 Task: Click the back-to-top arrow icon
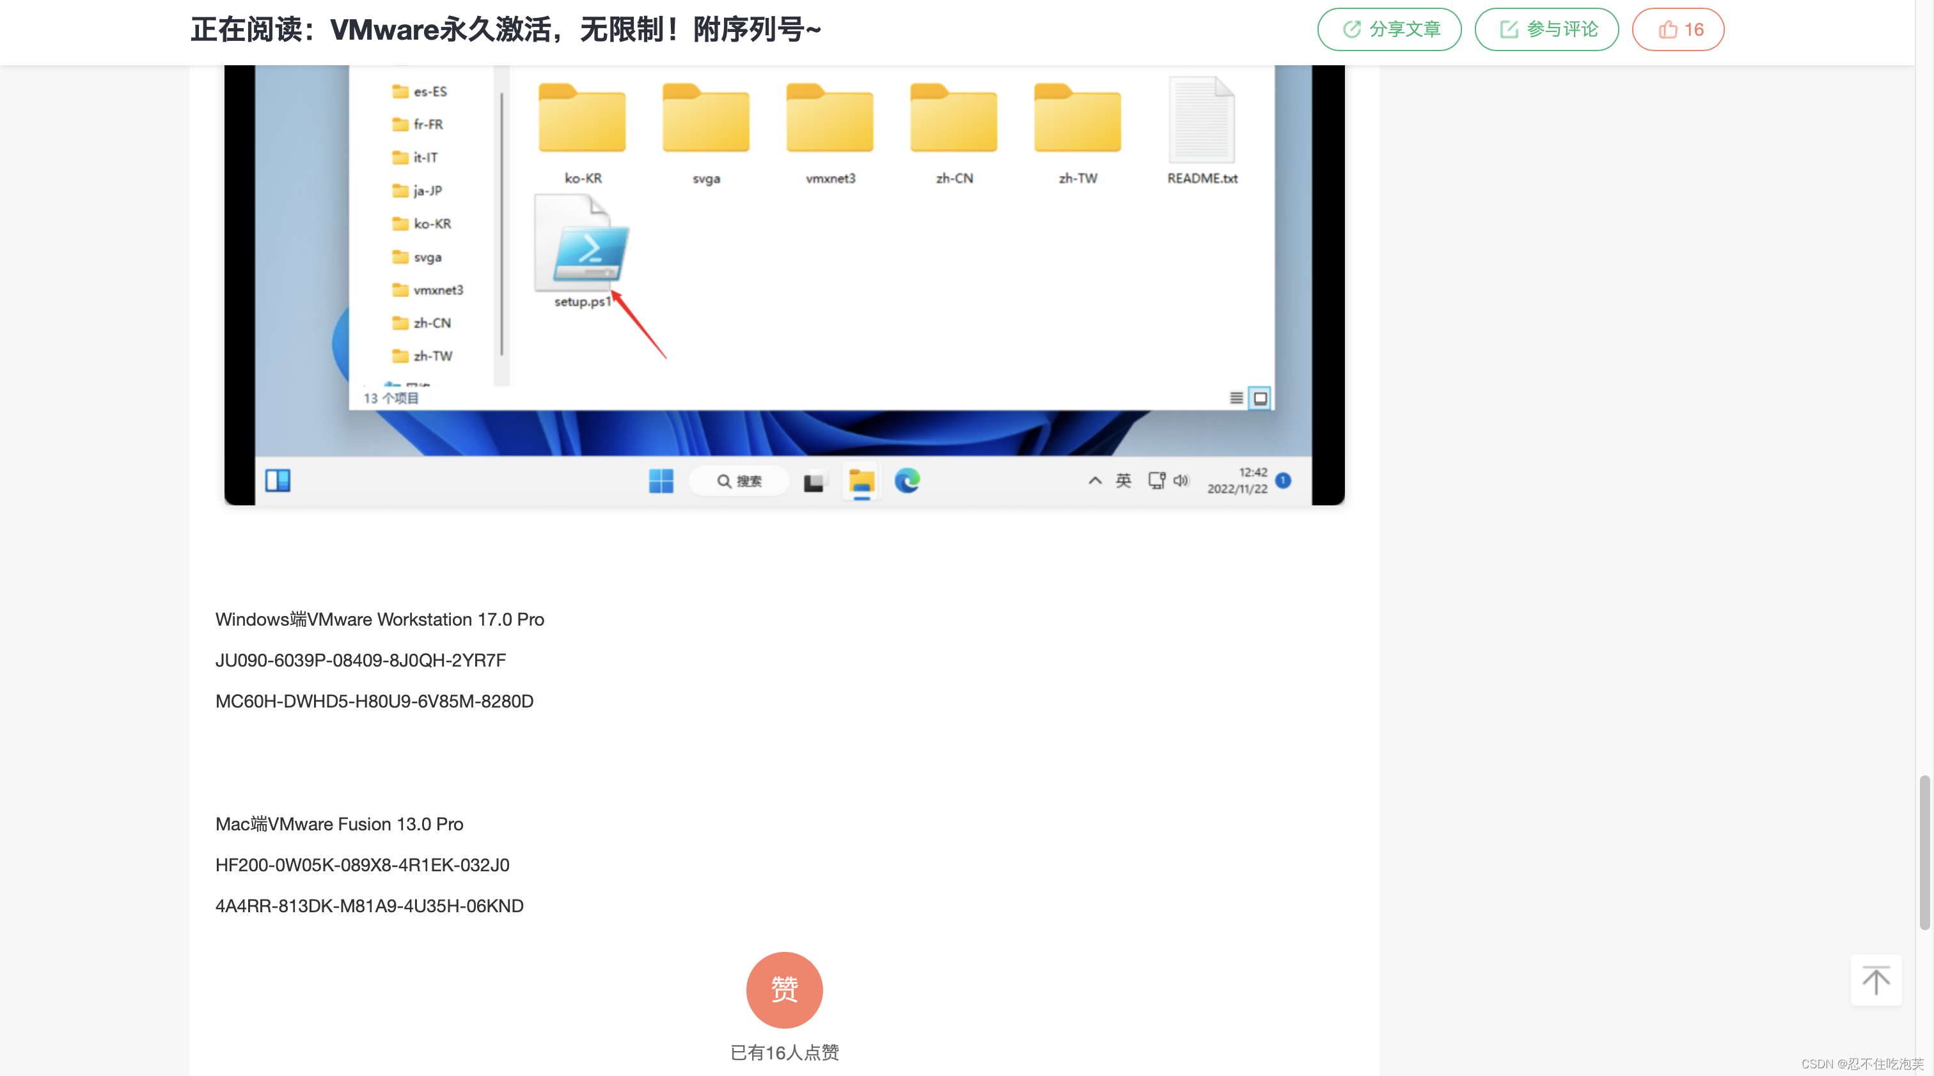[x=1875, y=980]
